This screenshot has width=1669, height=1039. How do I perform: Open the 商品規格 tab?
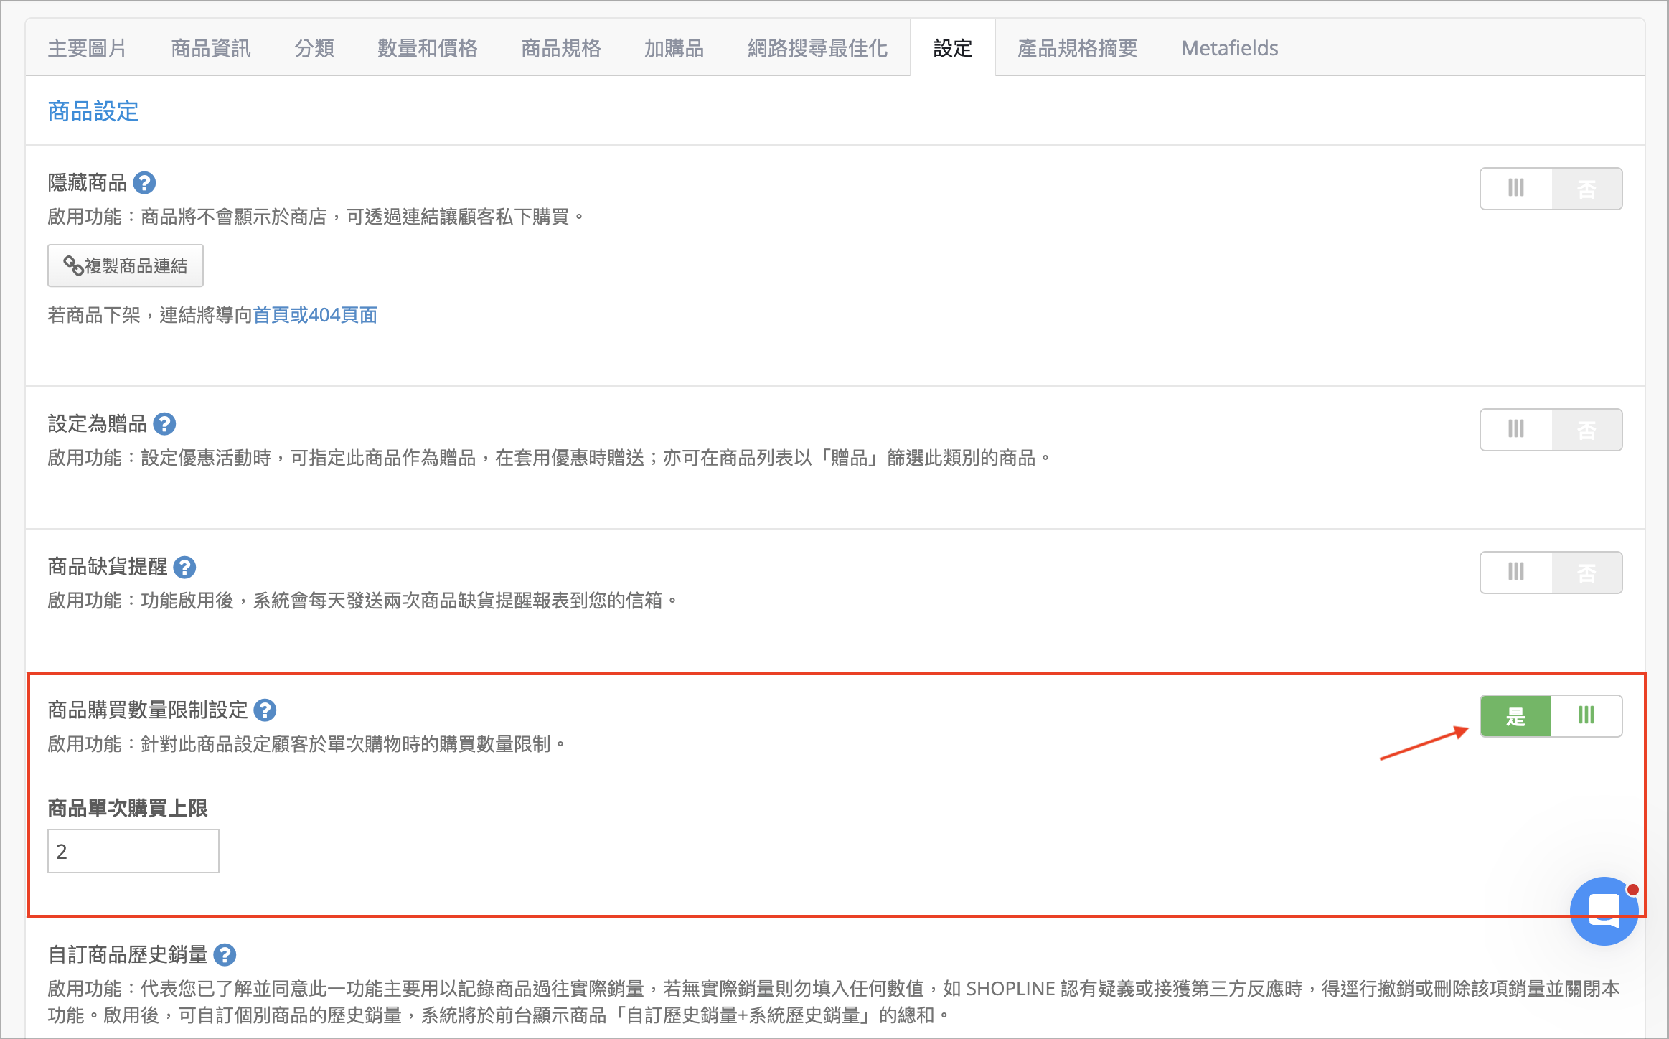pyautogui.click(x=561, y=48)
